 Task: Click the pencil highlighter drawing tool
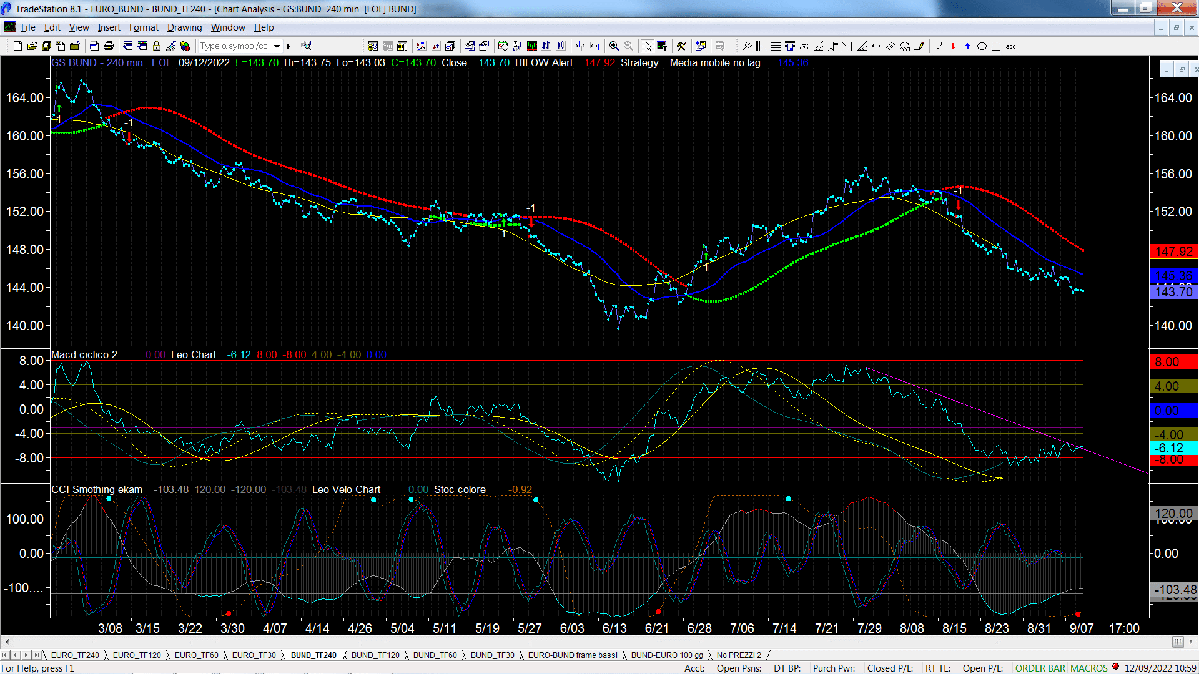pos(919,46)
